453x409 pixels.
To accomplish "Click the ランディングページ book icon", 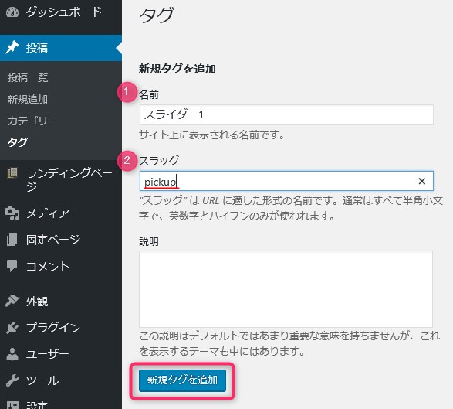I will coord(12,173).
